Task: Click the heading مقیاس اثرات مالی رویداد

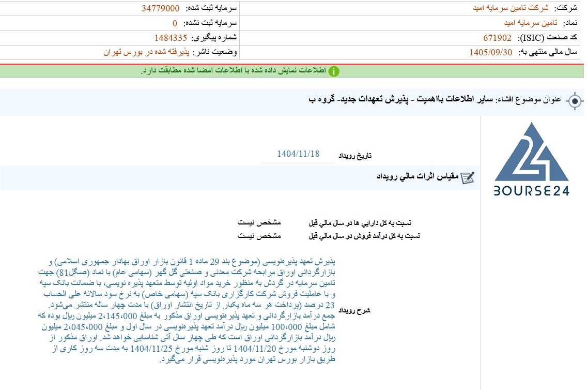Action: (418, 176)
